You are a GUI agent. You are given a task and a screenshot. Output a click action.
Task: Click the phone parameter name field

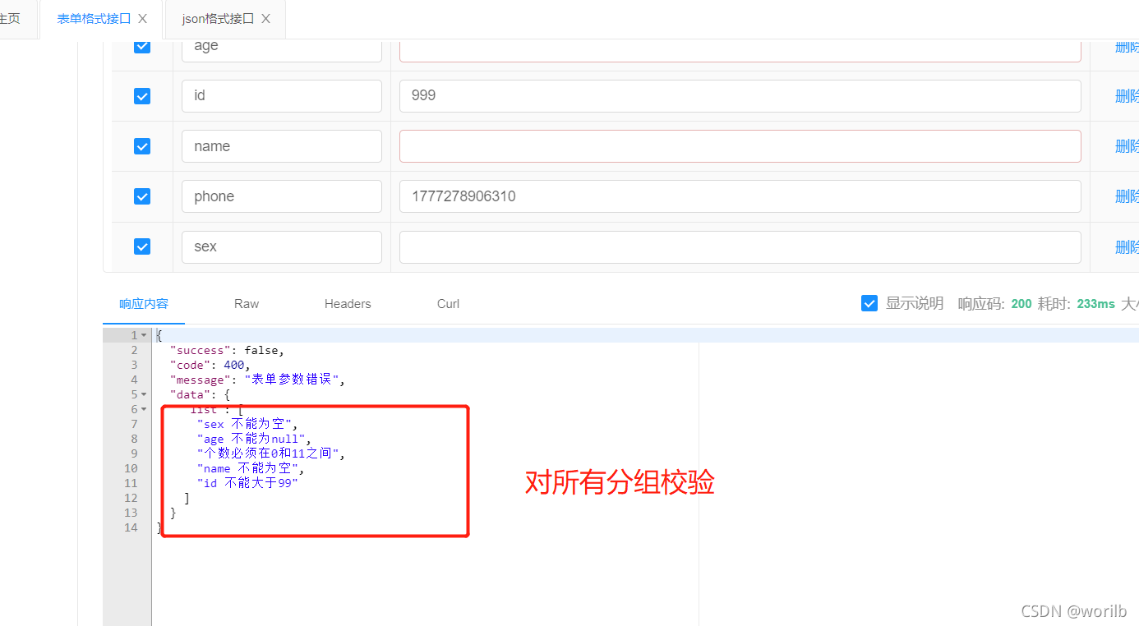282,196
